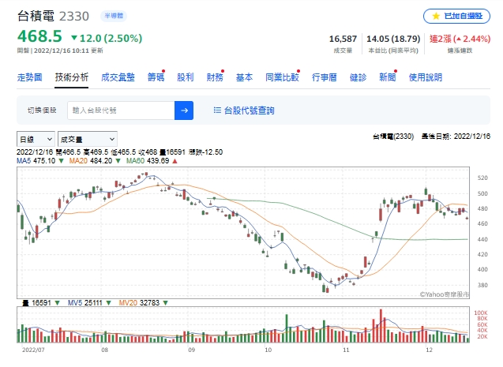Switch to the 走勢圖 tab
Image resolution: width=503 pixels, height=367 pixels.
[29, 77]
